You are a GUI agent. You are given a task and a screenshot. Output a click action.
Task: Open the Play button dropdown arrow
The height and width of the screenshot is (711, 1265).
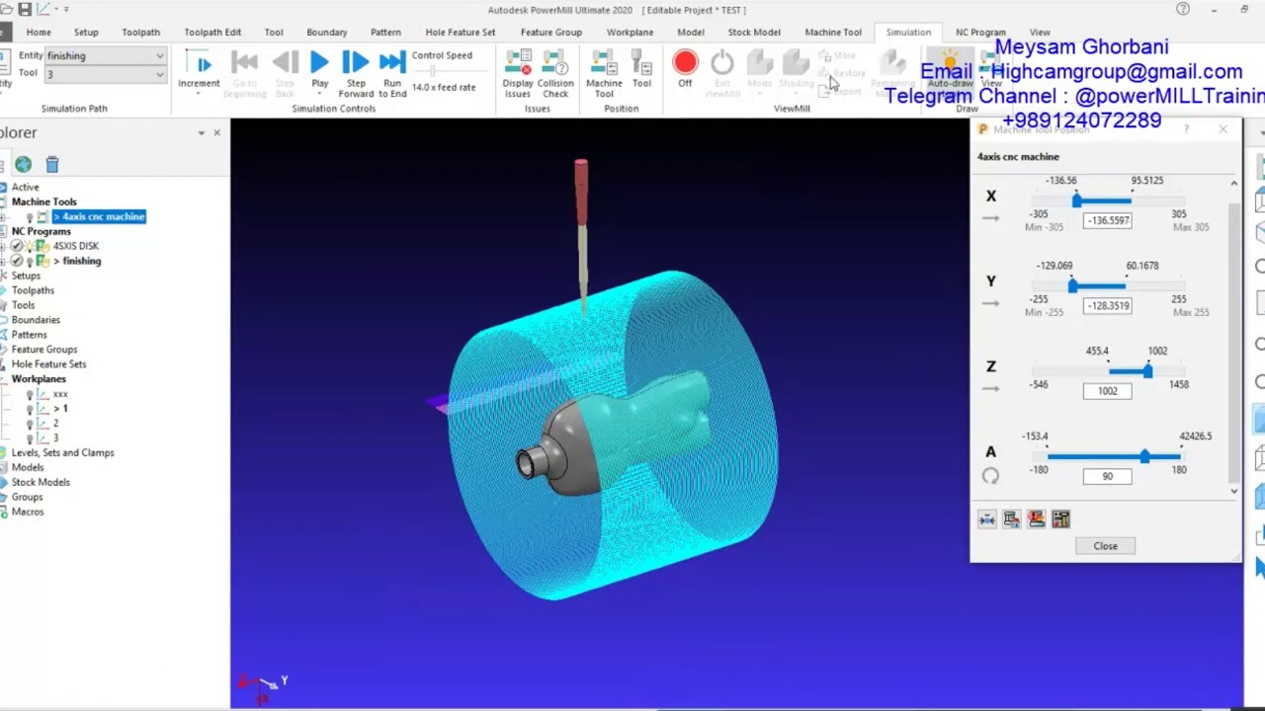[319, 95]
